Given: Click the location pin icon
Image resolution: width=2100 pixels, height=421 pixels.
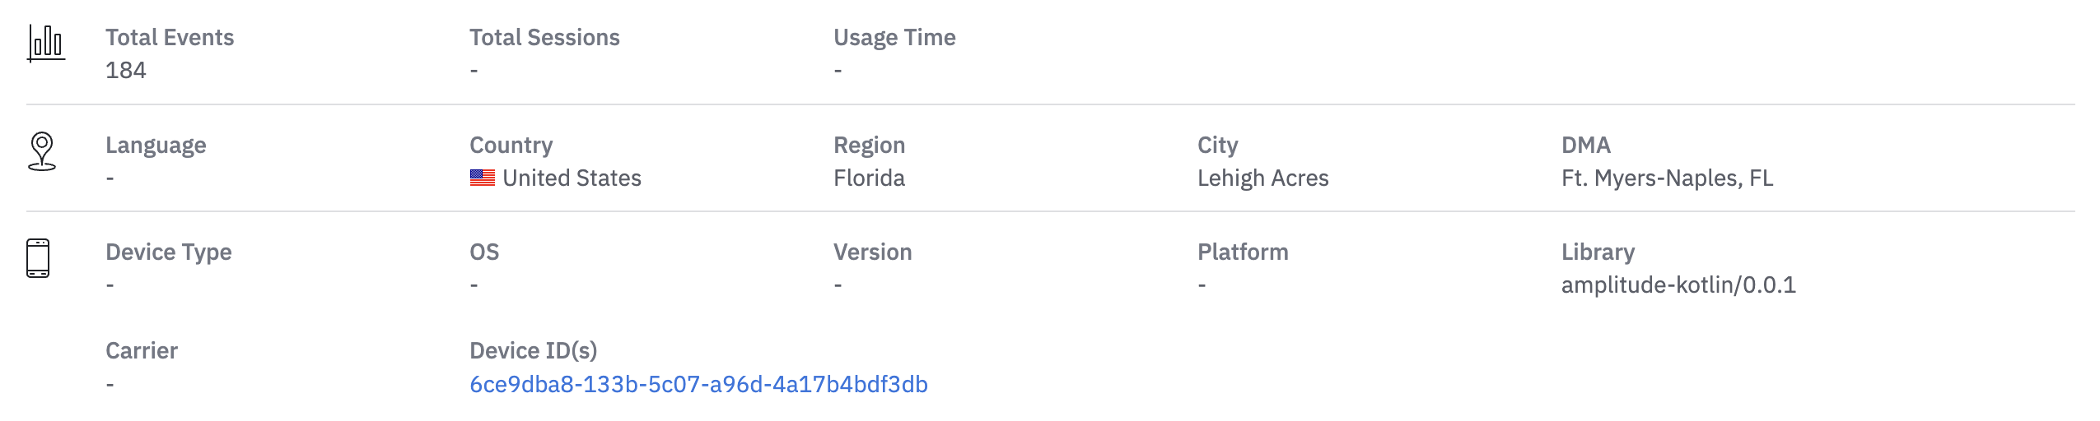Looking at the screenshot, I should [x=42, y=151].
